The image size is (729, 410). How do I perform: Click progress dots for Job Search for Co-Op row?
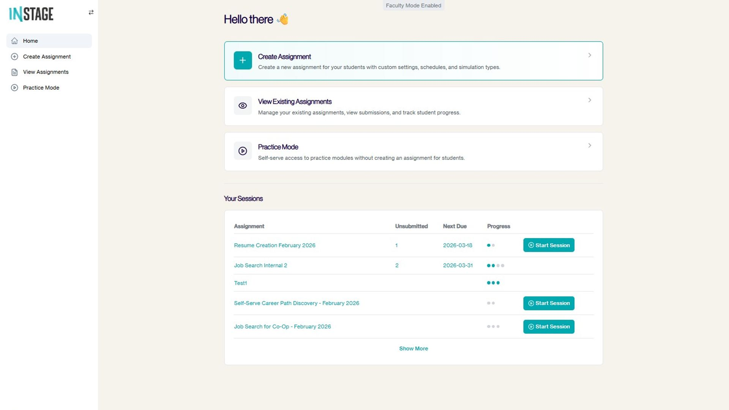[x=493, y=326]
